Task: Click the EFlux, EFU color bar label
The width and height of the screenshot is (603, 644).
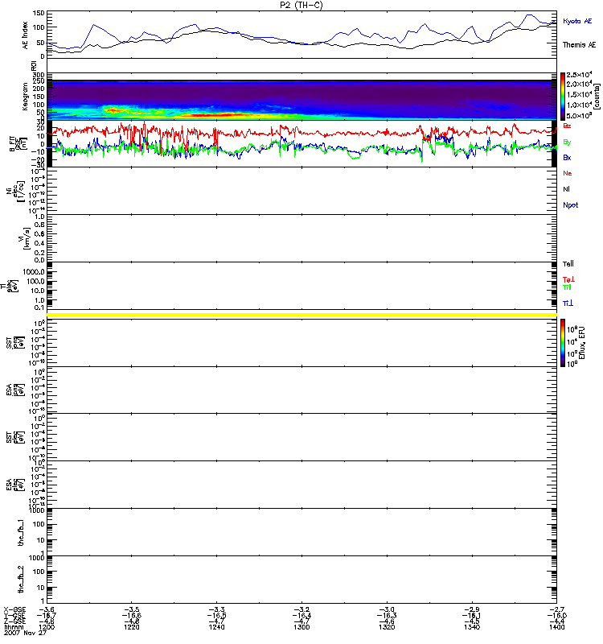Action: click(x=582, y=343)
